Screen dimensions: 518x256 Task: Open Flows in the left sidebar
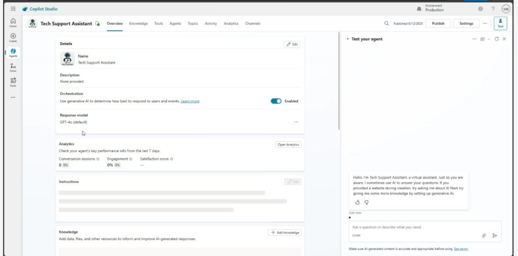(x=13, y=68)
